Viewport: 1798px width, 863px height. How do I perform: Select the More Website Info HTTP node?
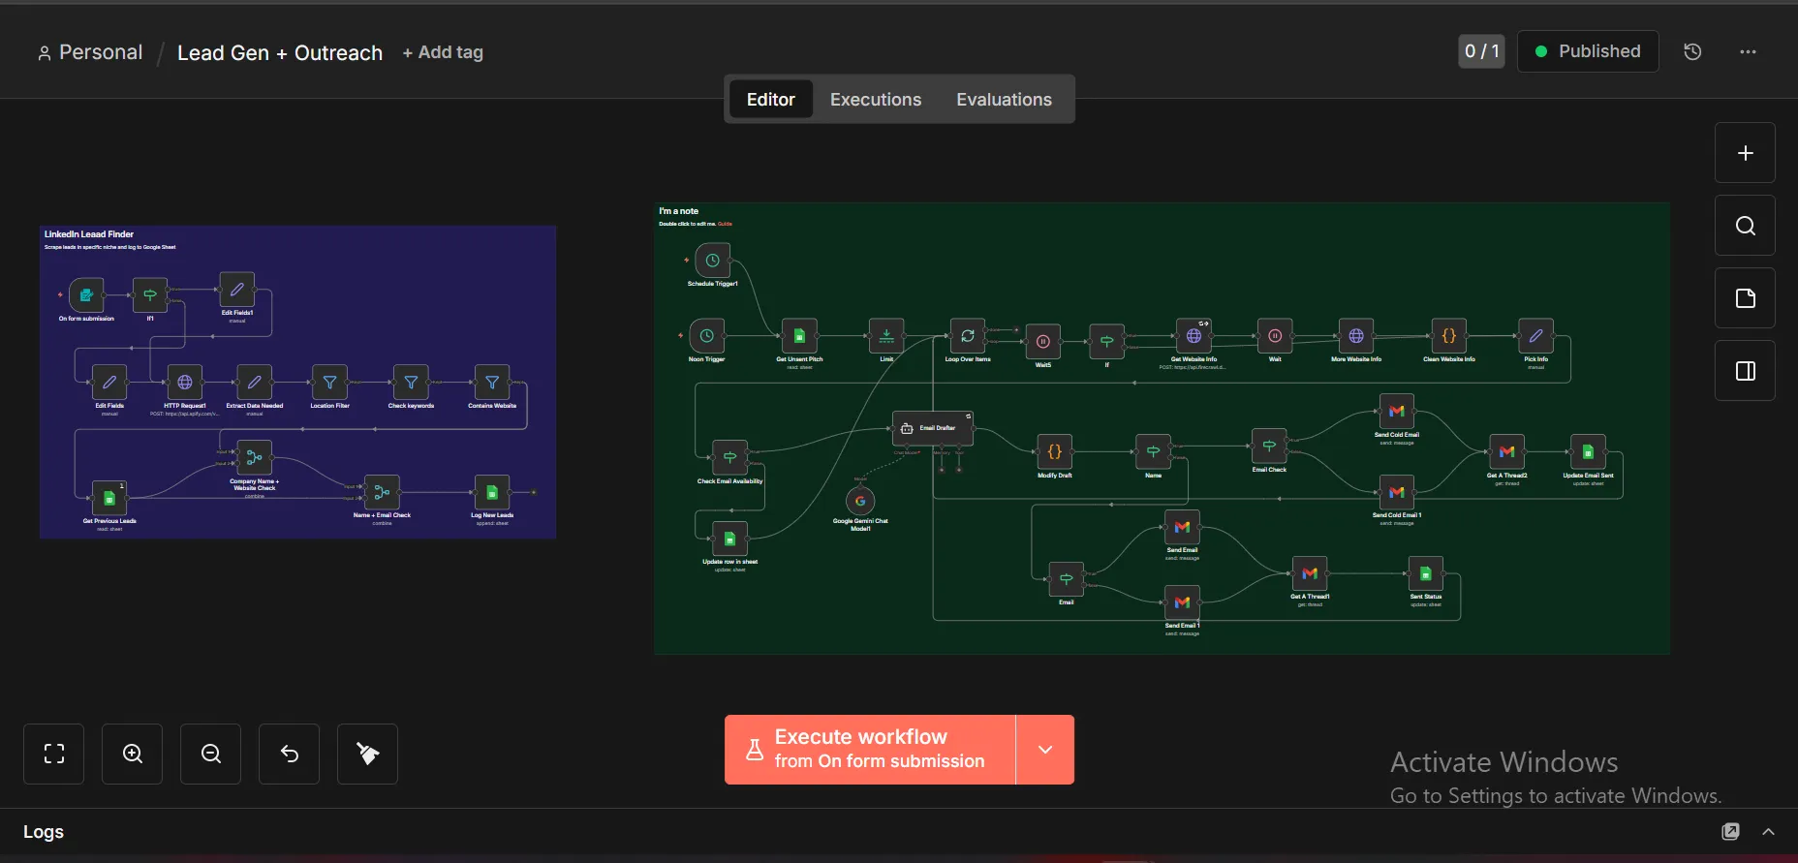(x=1356, y=336)
